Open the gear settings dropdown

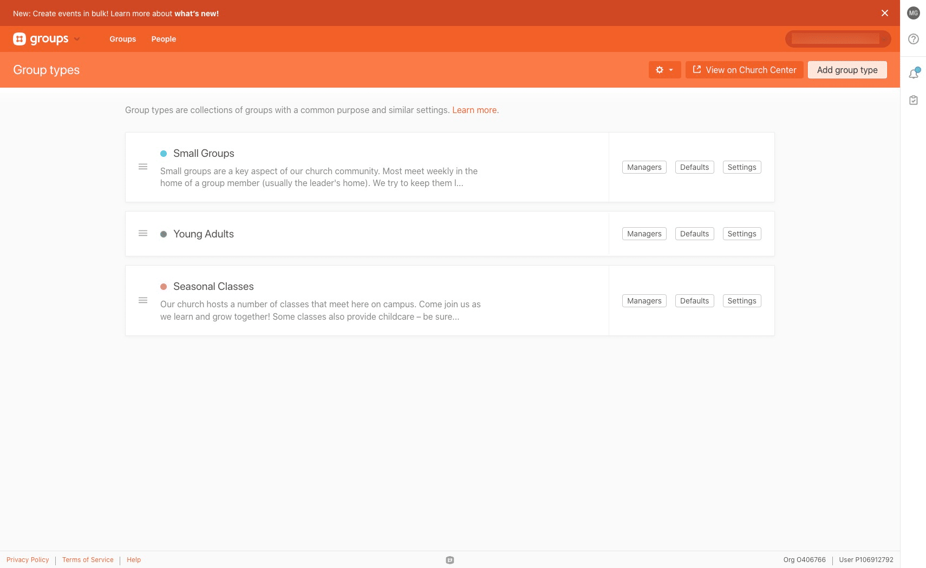[664, 70]
